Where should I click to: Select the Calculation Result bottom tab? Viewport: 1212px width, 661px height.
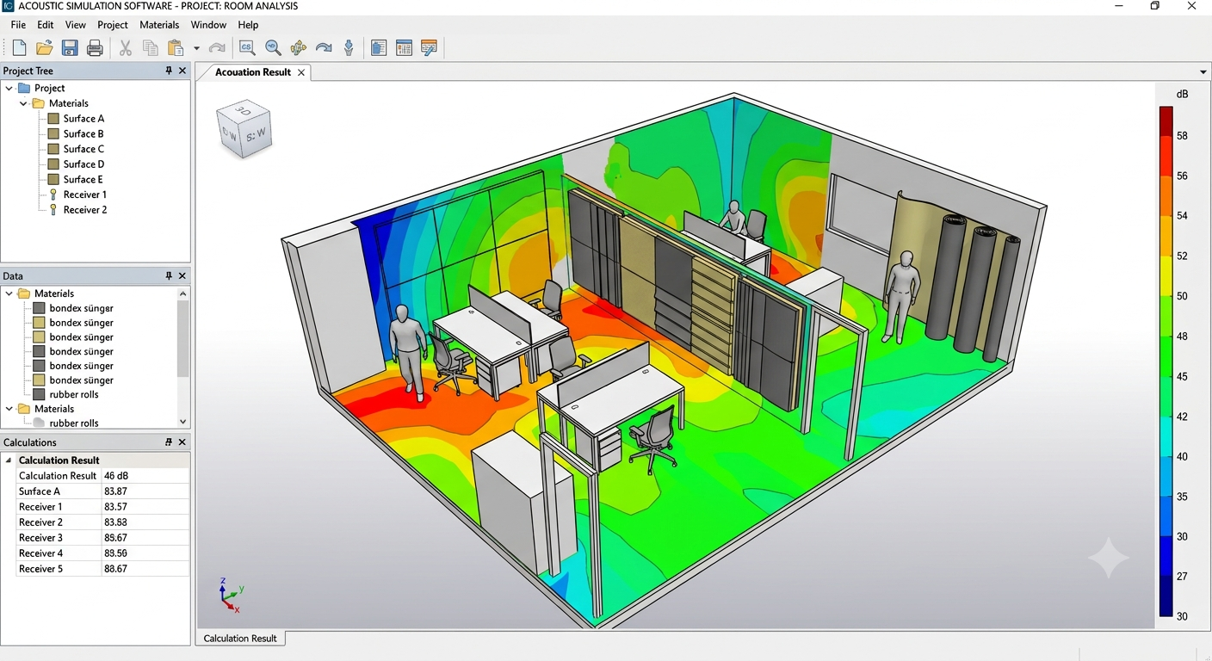point(240,639)
